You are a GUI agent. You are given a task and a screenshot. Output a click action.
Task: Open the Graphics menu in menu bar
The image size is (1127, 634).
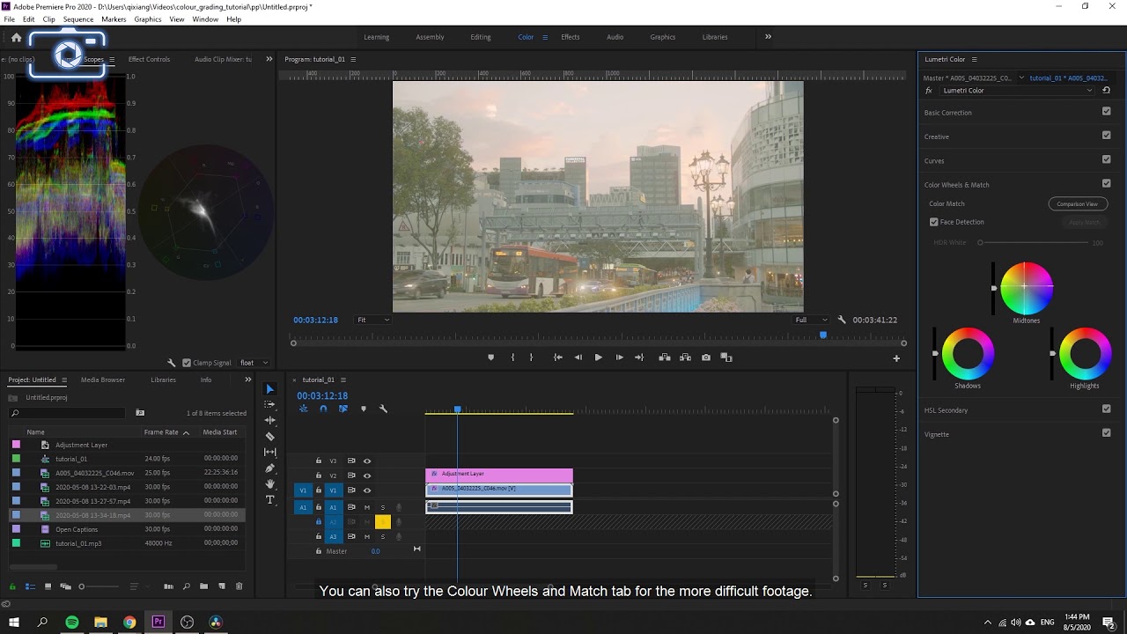tap(148, 18)
